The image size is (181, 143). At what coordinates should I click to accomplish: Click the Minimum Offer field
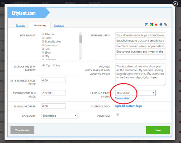(x=53, y=106)
